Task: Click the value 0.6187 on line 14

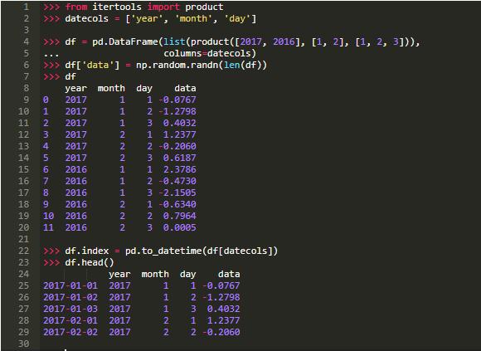Action: 179,158
